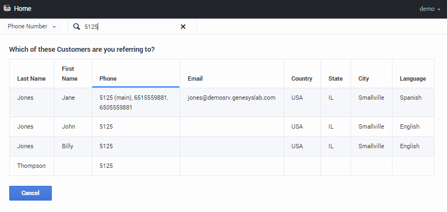Click the Home stack logo icon

(x=7, y=8)
